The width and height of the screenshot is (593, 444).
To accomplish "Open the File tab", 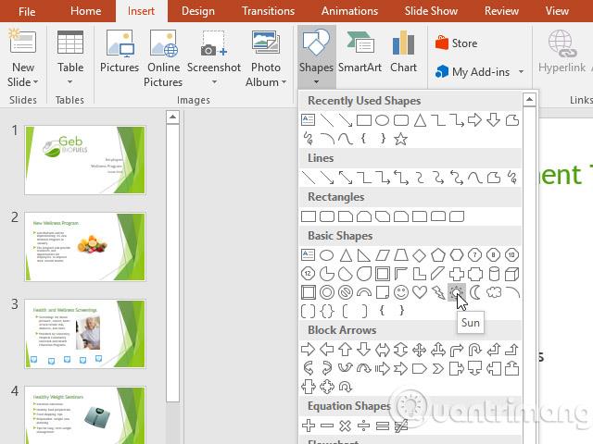I will (27, 11).
